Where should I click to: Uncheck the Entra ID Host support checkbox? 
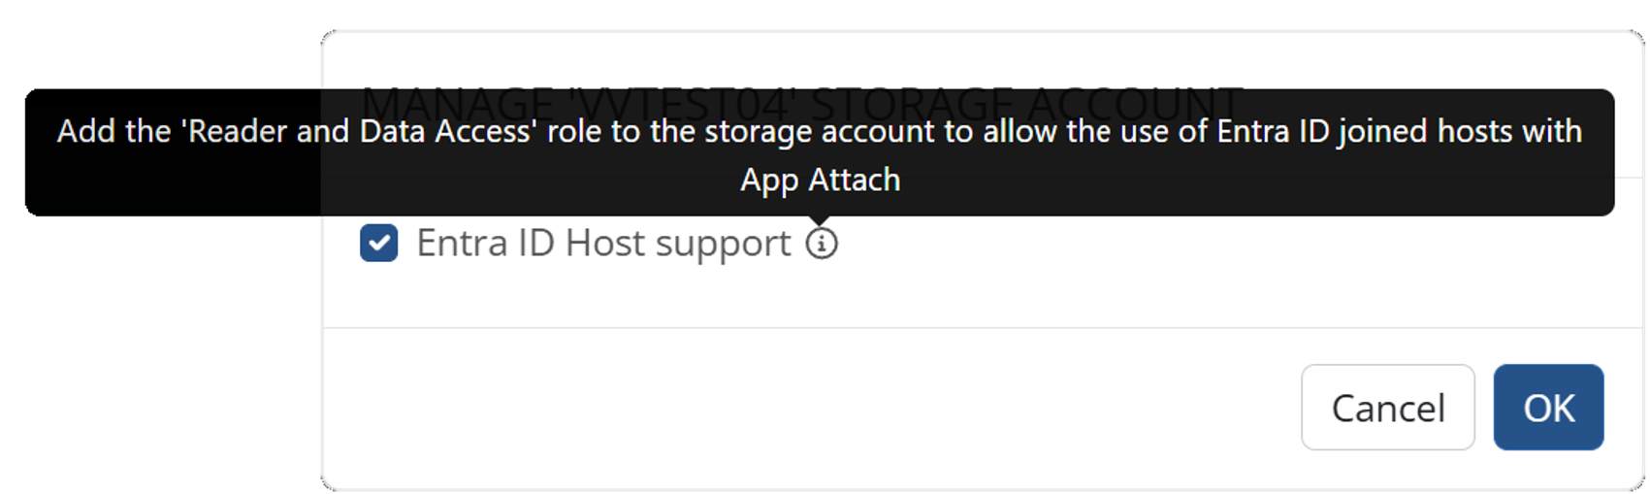(378, 243)
